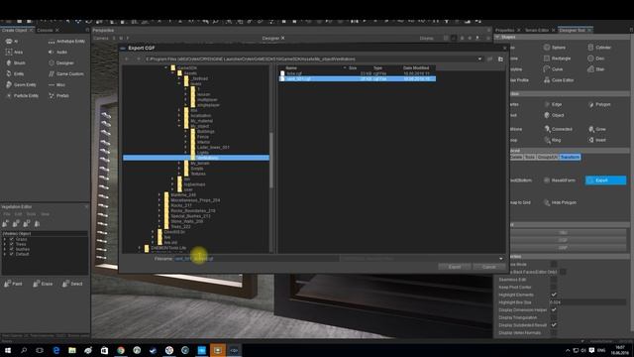Select Particle Entity object type

coord(22,96)
